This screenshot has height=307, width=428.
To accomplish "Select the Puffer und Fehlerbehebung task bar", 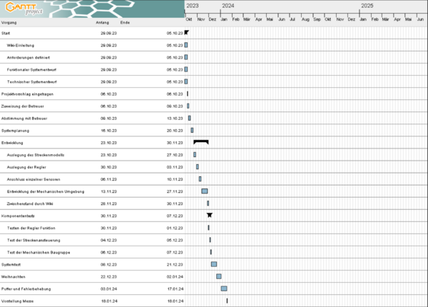I will [224, 288].
